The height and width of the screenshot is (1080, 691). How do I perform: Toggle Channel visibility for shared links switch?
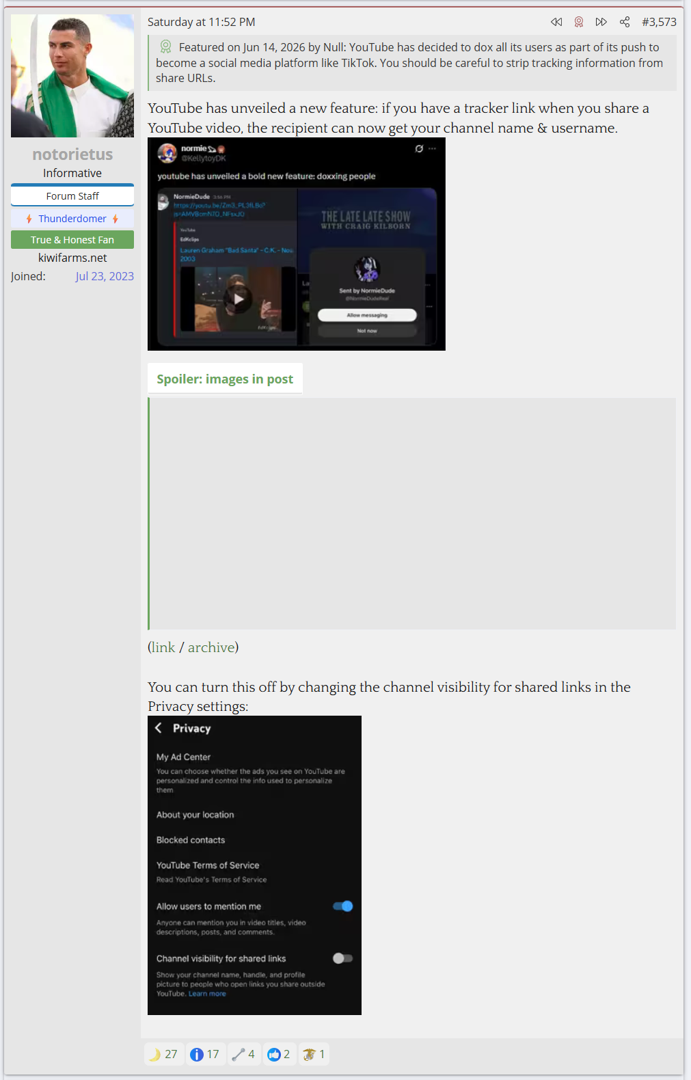[x=342, y=958]
